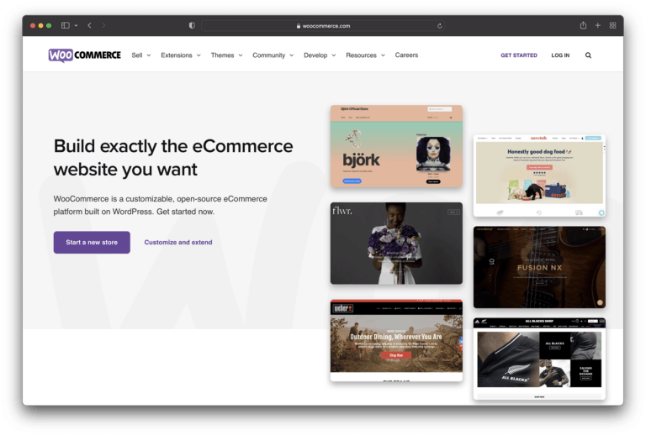This screenshot has width=646, height=435.
Task: Click the WooCommerce logo
Action: (x=84, y=55)
